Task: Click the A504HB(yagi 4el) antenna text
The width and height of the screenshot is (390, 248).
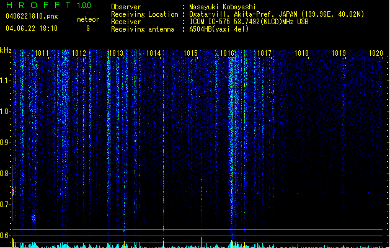Action: tap(219, 29)
